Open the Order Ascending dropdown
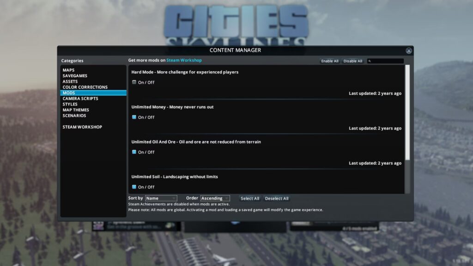 (x=215, y=198)
